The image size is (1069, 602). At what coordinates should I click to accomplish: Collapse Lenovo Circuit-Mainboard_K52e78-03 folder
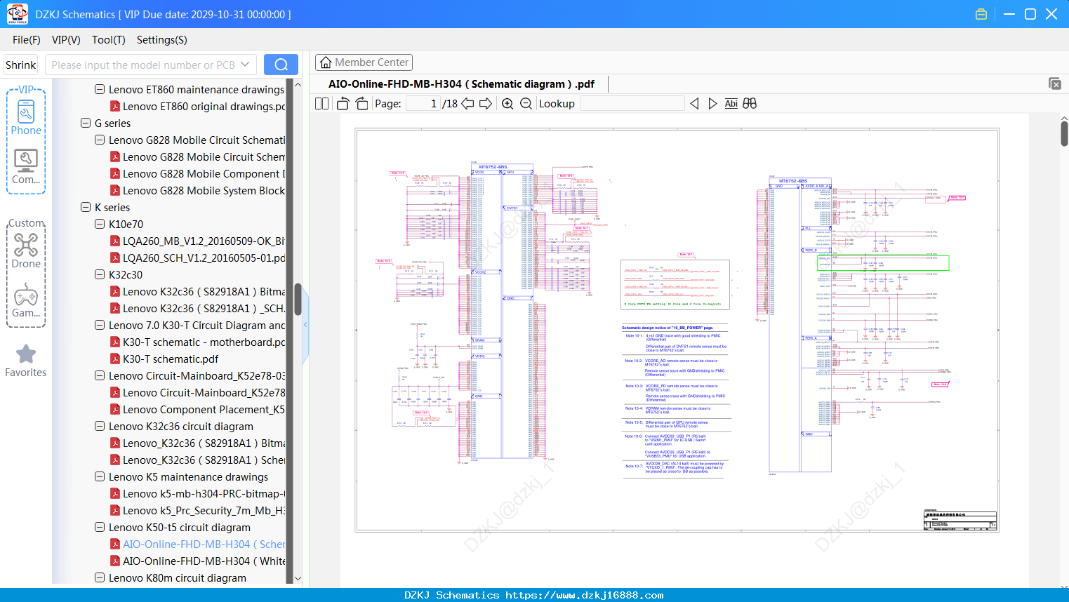tap(100, 375)
